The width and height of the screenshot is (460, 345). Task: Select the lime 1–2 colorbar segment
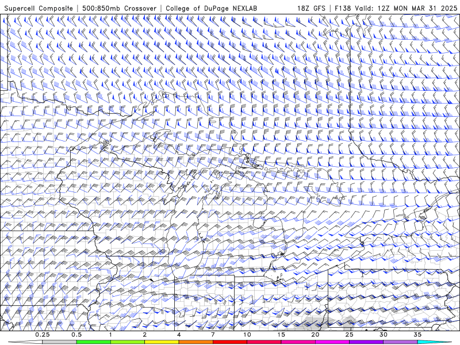click(x=128, y=342)
